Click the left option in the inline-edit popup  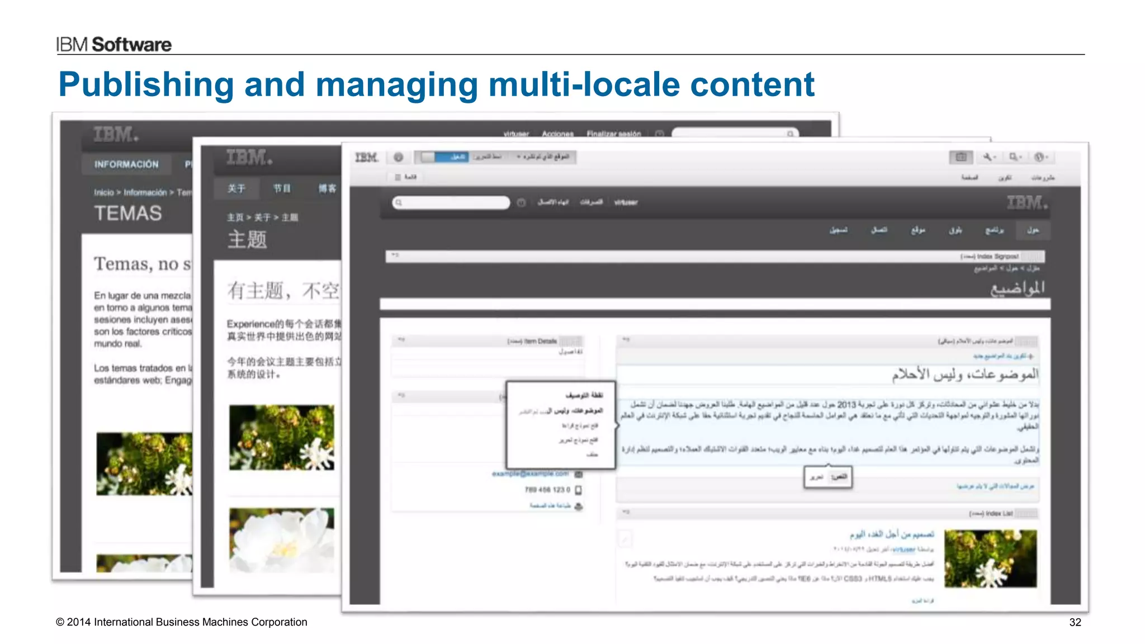coord(817,477)
